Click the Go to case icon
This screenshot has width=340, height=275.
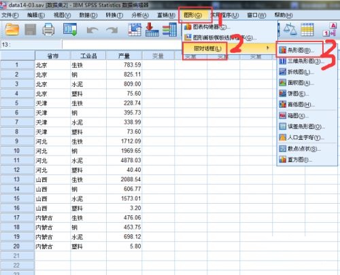(x=135, y=29)
